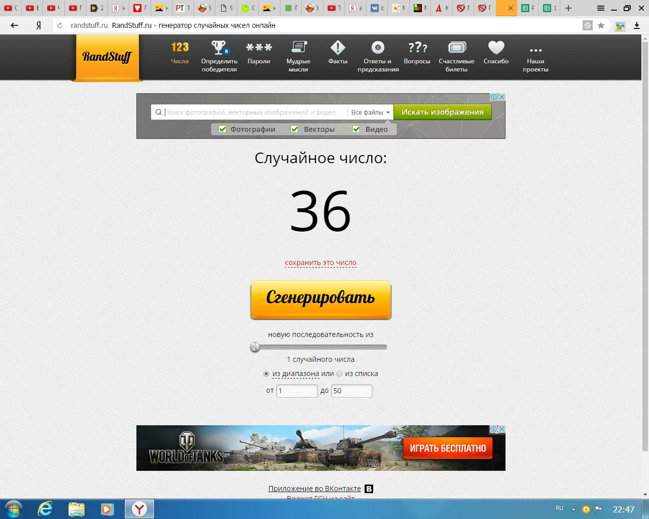Viewport: 649px width, 519px height.
Task: Click the info icon on World of Tanks ad
Action: pyautogui.click(x=493, y=429)
